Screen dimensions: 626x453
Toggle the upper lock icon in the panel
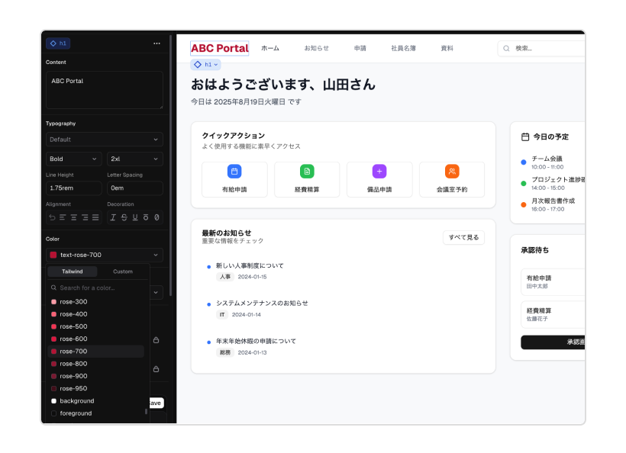pos(156,340)
